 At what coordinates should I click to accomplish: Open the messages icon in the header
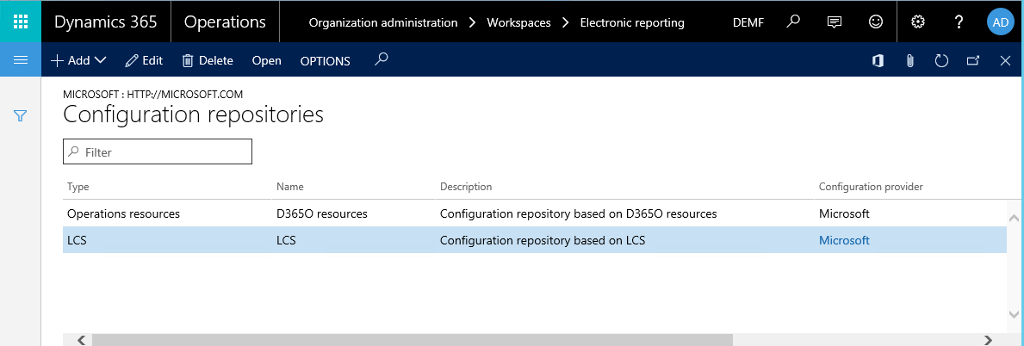click(x=834, y=22)
